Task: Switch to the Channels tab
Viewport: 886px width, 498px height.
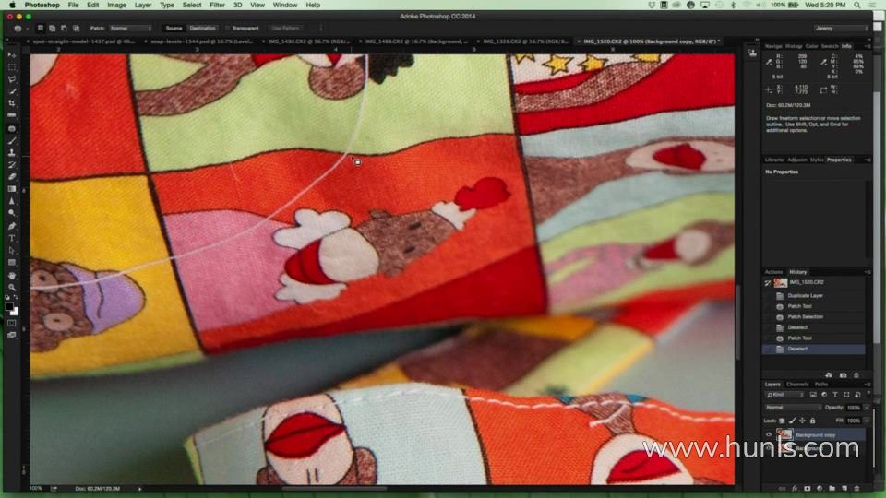Action: click(797, 384)
